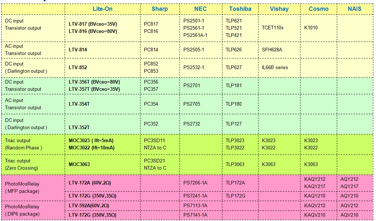Screen dimensions: 376x221
Task: Select the LTV-352T part
Action: coord(79,128)
